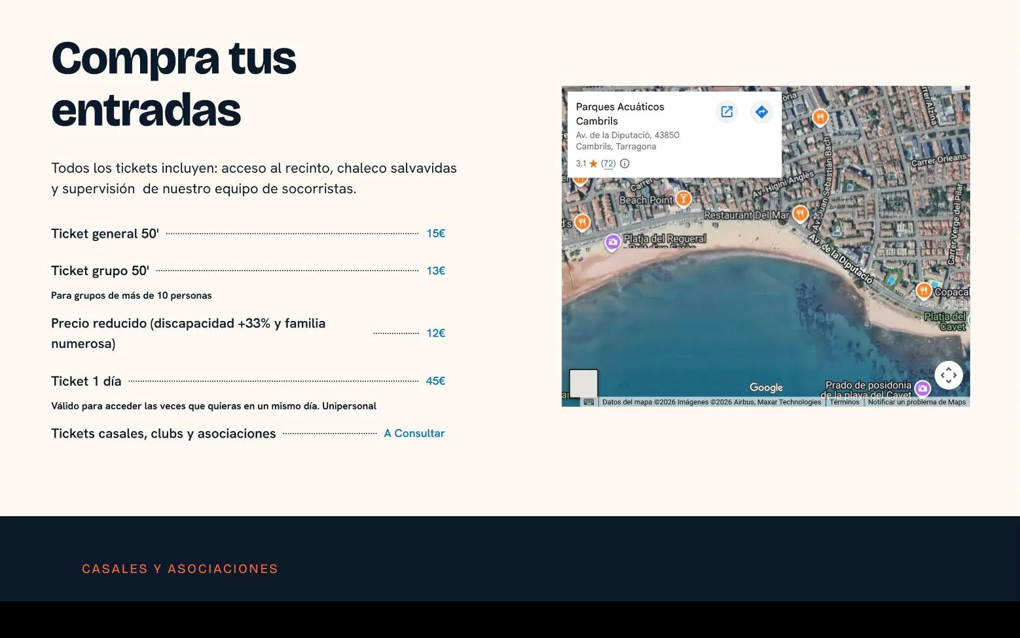Select the Prado de posidonia camera pin
The height and width of the screenshot is (638, 1020).
[x=922, y=388]
